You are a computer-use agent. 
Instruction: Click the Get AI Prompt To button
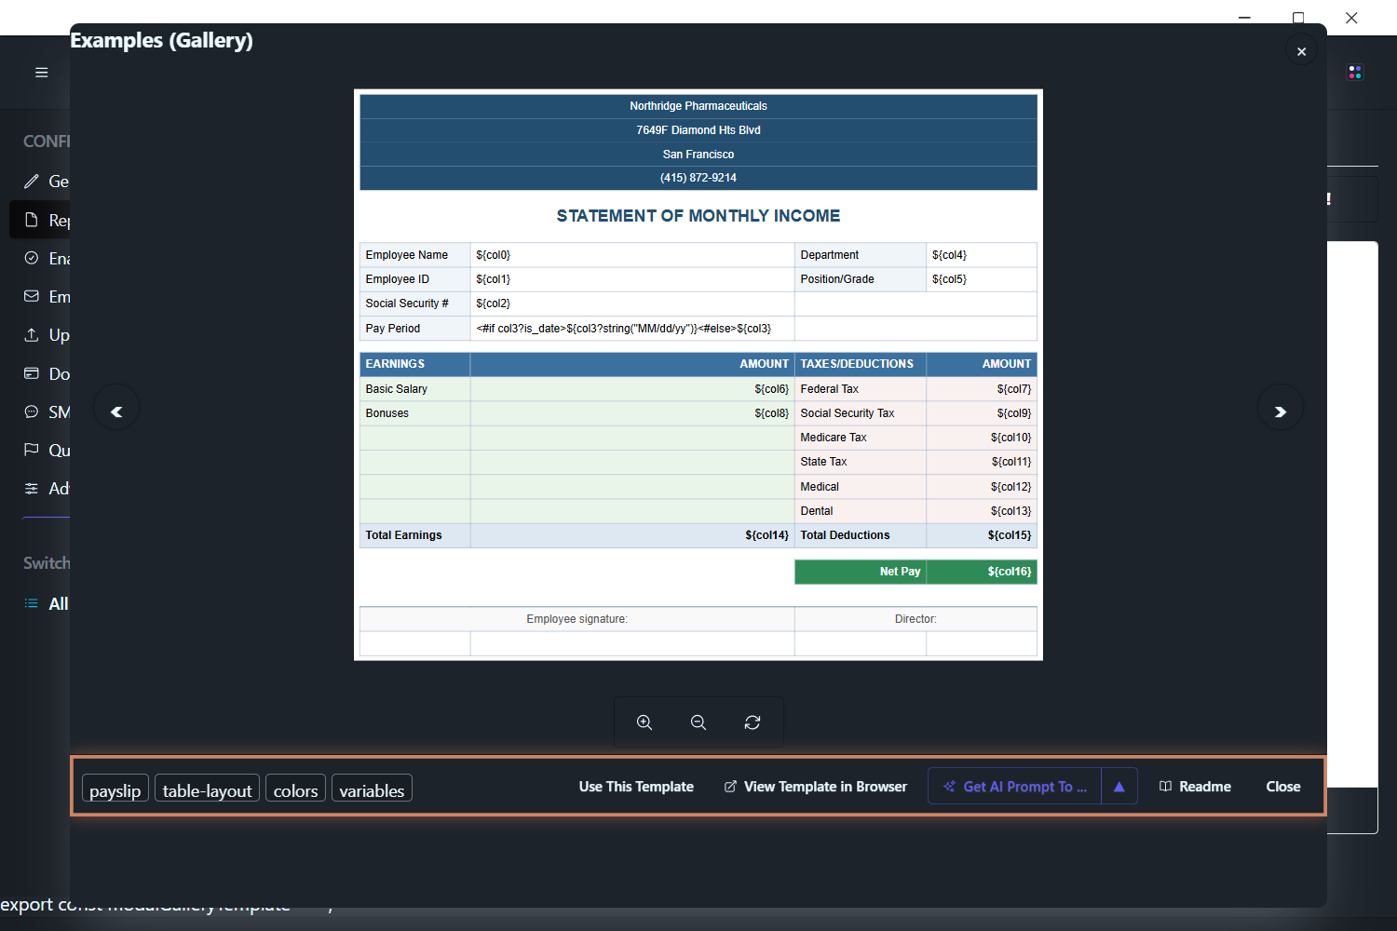[1015, 787]
